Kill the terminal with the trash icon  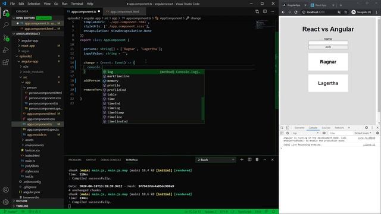tap(257, 160)
